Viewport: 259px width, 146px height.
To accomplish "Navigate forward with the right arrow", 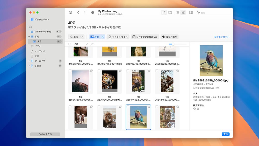I will tap(84, 12).
